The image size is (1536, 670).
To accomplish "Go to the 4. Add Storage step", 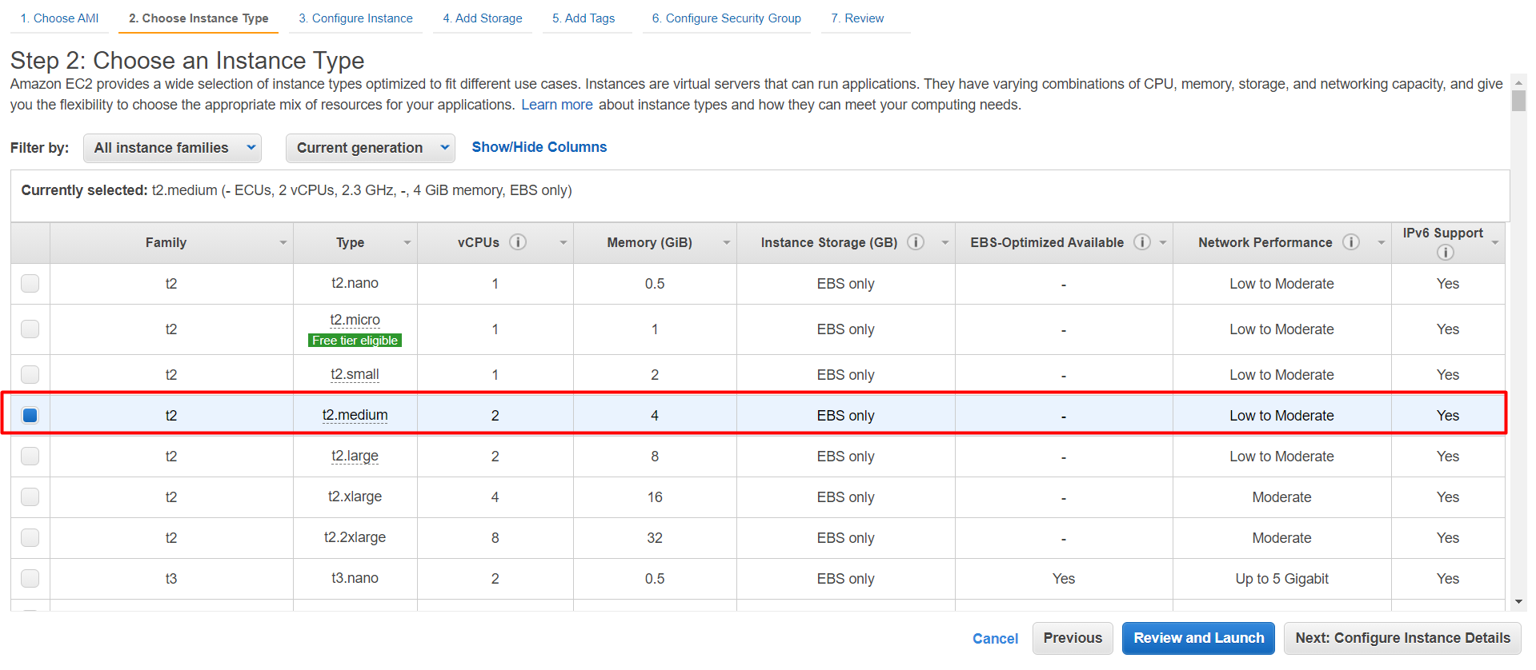I will click(x=483, y=18).
